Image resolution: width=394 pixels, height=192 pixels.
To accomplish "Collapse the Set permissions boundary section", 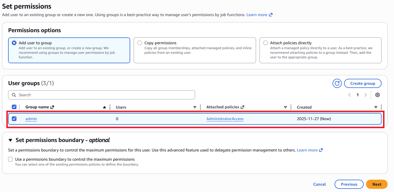I will pos(10,140).
